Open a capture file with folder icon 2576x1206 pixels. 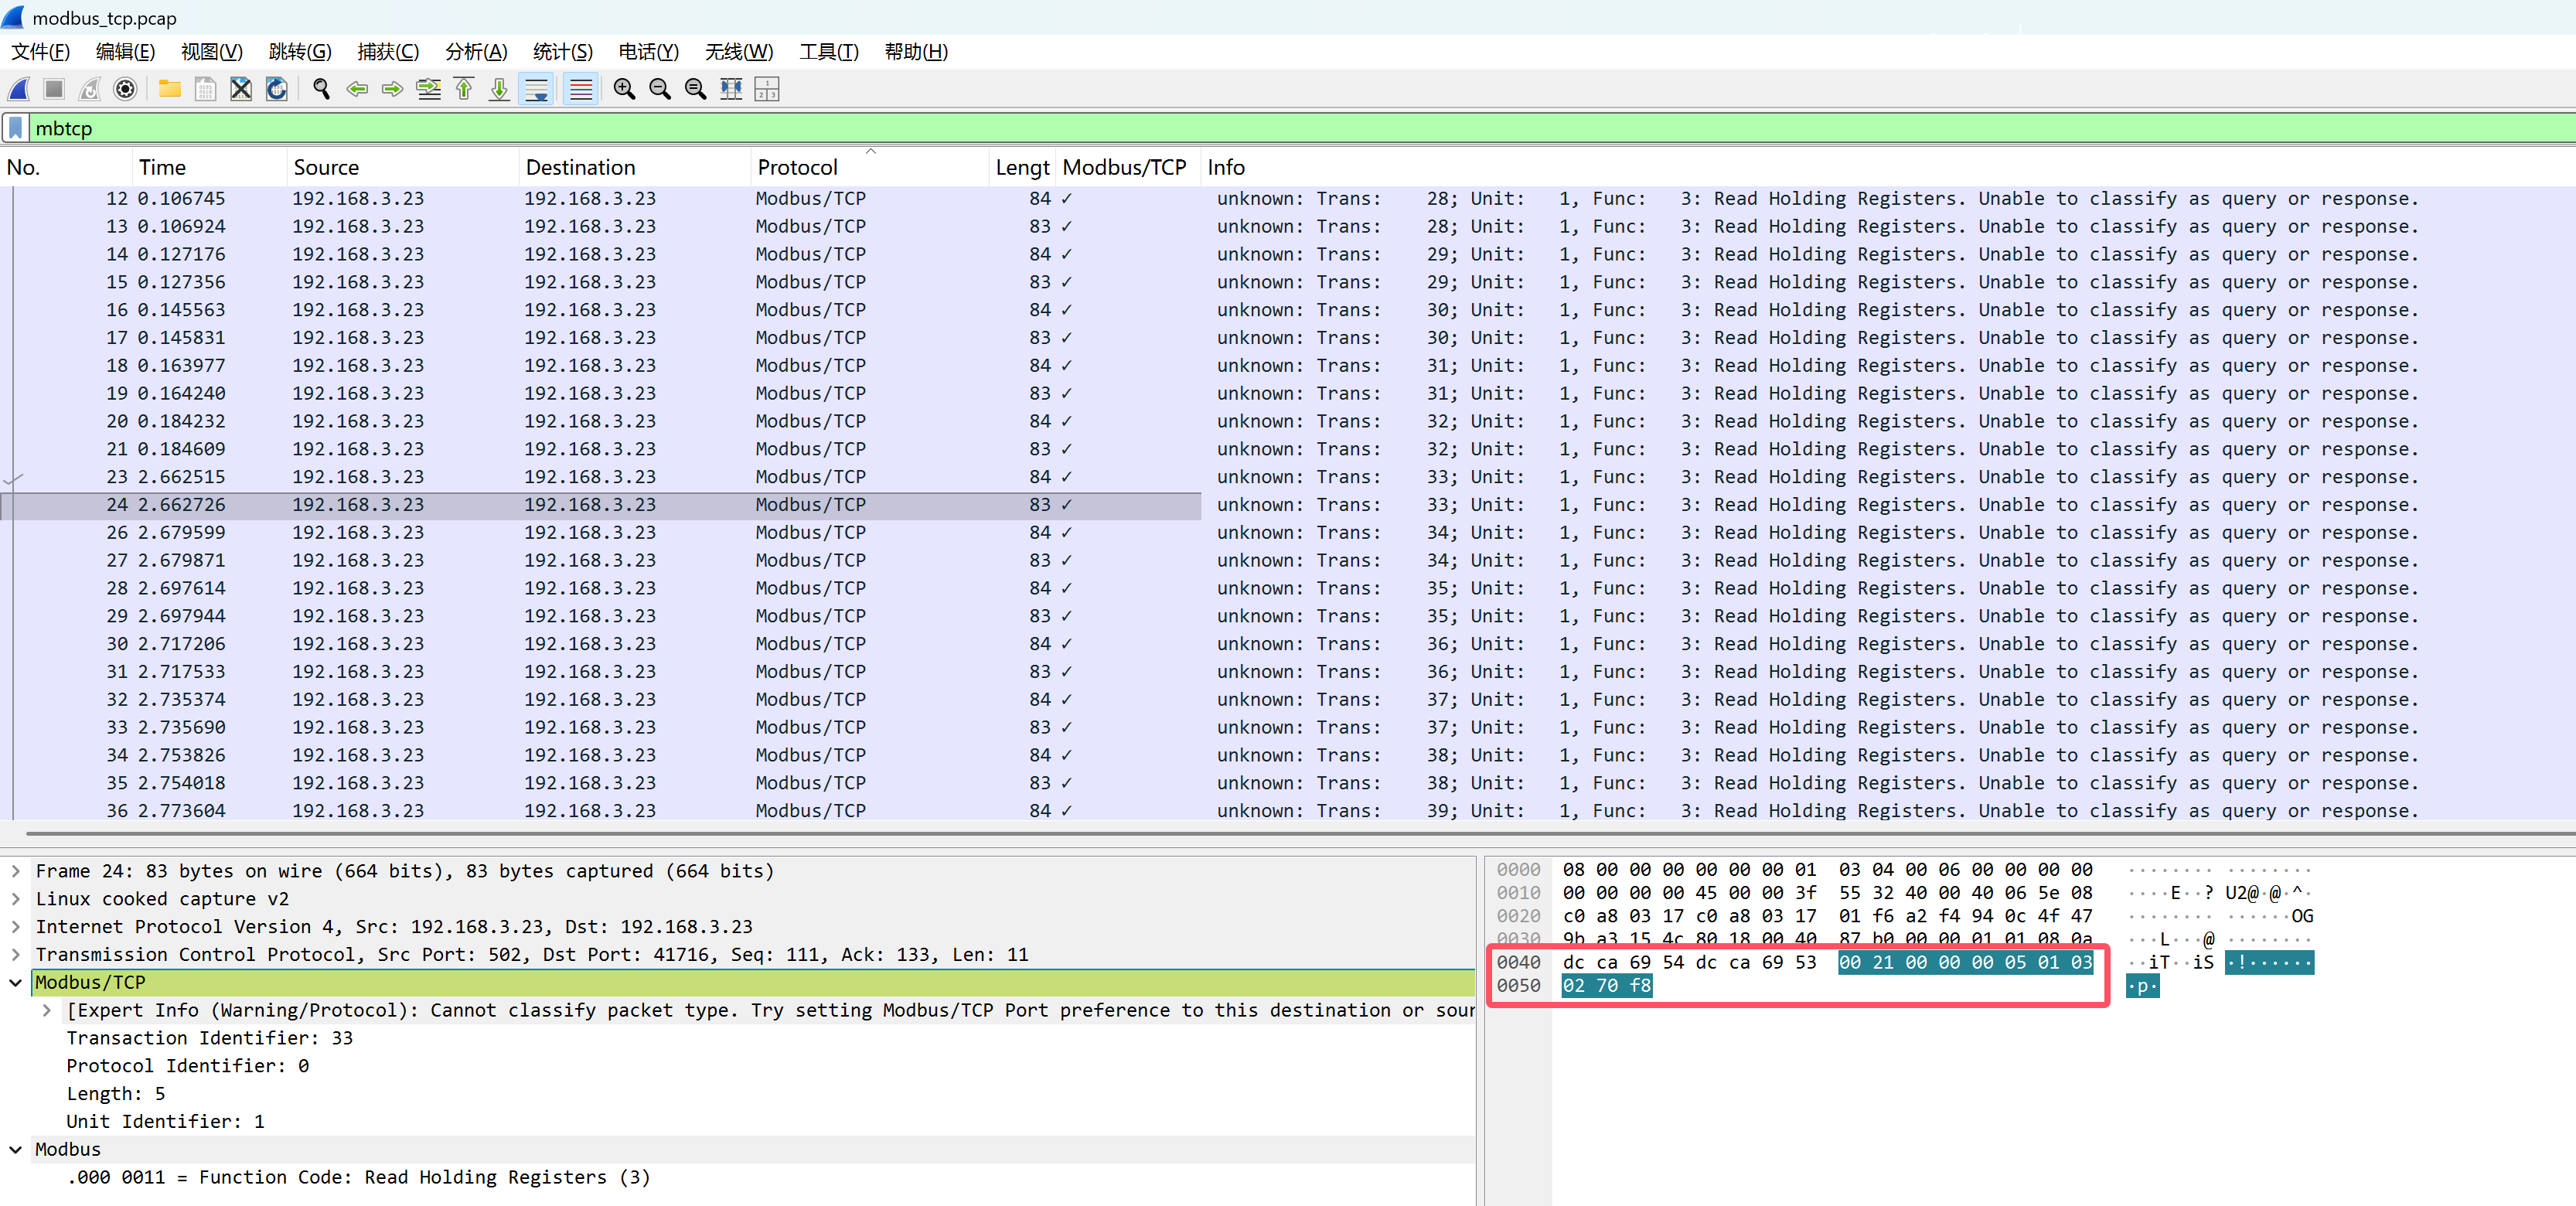170,89
